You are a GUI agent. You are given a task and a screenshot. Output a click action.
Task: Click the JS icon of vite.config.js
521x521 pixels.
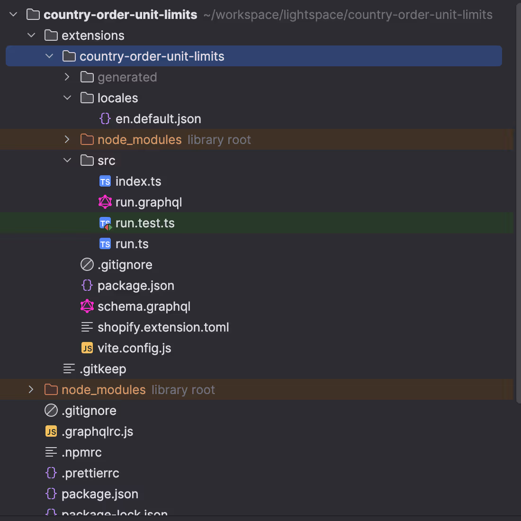coord(87,348)
